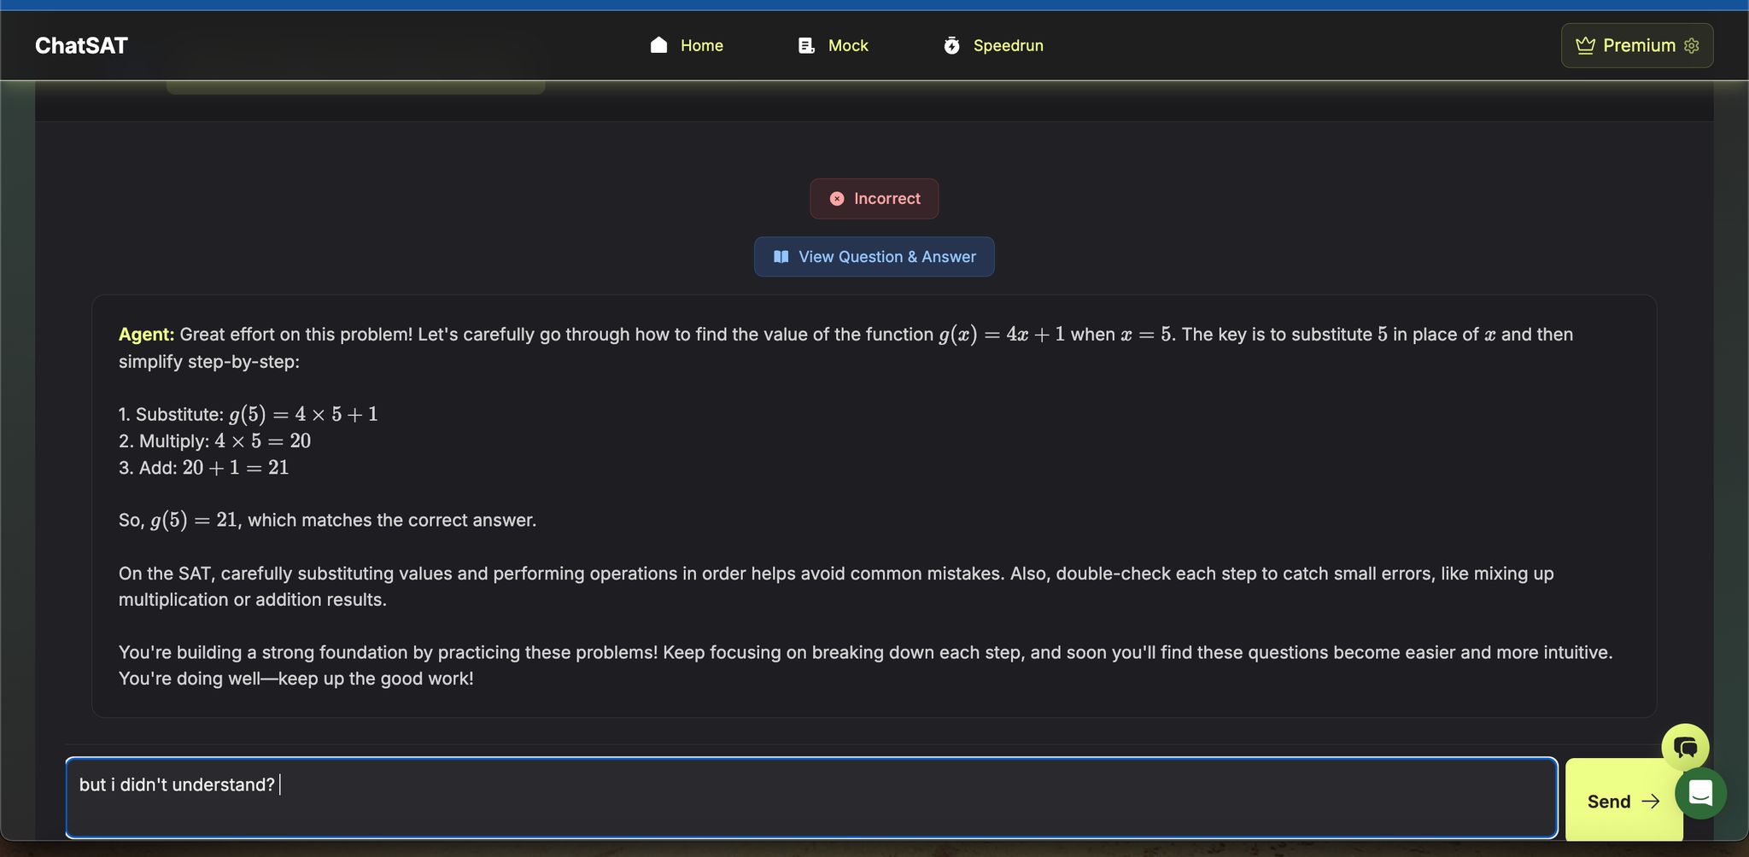Viewport: 1749px width, 857px height.
Task: Click the Home house icon
Action: pos(658,45)
